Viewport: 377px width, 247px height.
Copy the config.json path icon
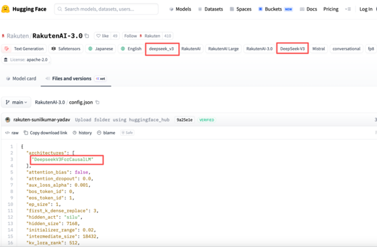(x=97, y=102)
